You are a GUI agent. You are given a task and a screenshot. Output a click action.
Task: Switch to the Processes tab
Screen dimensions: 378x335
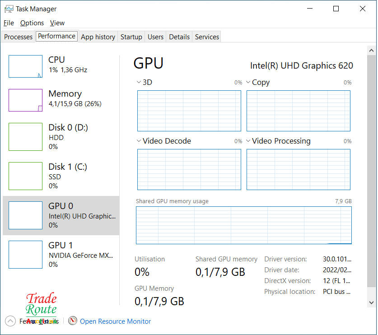(x=18, y=37)
